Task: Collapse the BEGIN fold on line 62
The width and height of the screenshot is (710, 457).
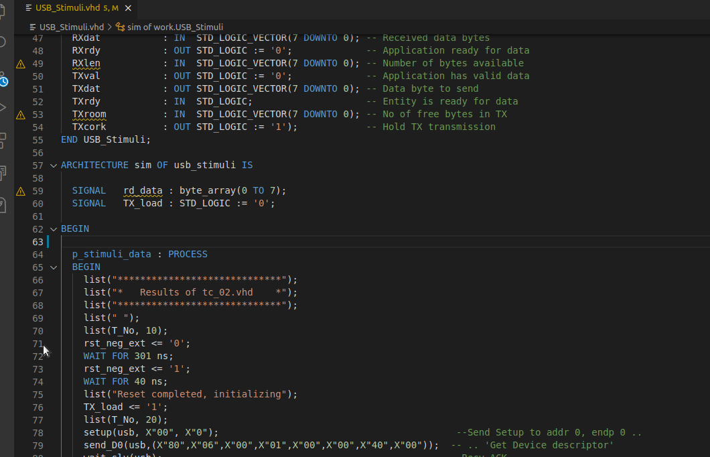Action: pos(54,228)
